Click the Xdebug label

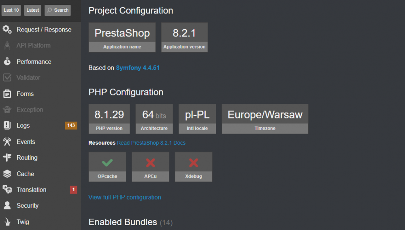[x=194, y=176]
